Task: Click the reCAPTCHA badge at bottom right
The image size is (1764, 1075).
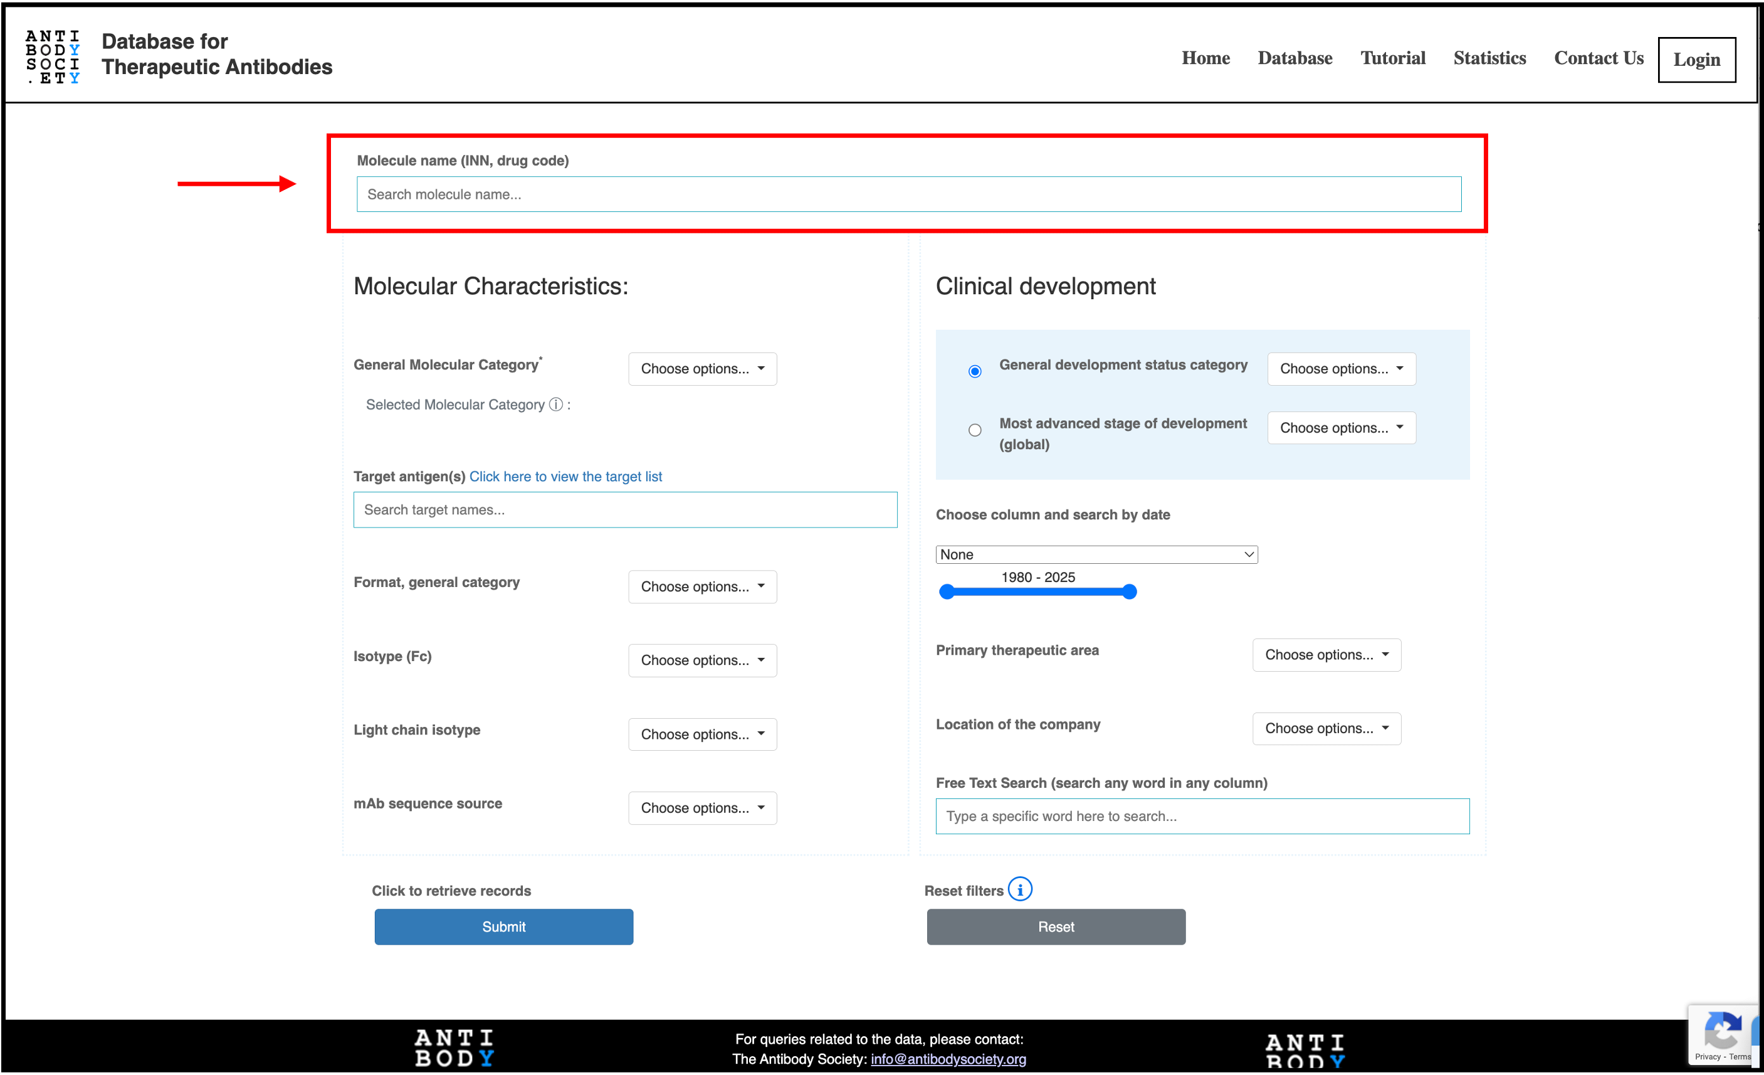Action: 1723,1033
